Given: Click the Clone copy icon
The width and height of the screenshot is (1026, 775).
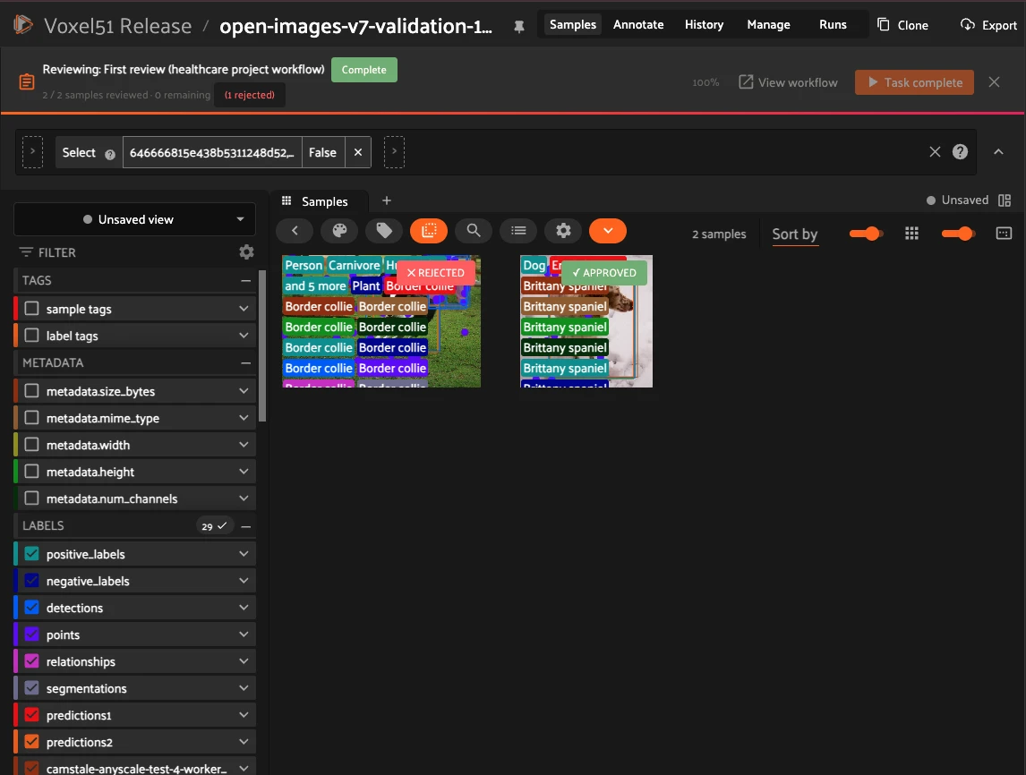Looking at the screenshot, I should pos(884,25).
